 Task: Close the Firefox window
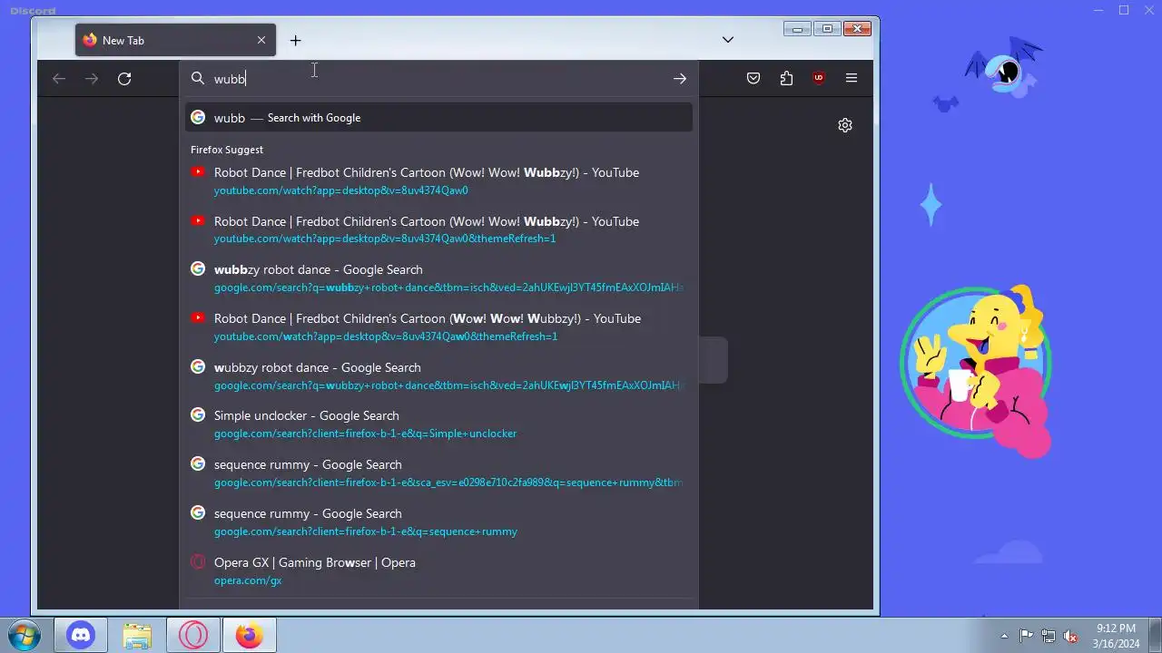click(x=857, y=29)
